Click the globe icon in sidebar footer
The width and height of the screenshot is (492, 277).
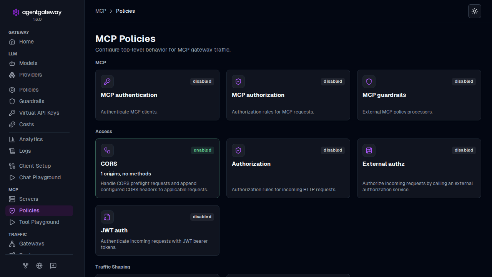[39, 265]
